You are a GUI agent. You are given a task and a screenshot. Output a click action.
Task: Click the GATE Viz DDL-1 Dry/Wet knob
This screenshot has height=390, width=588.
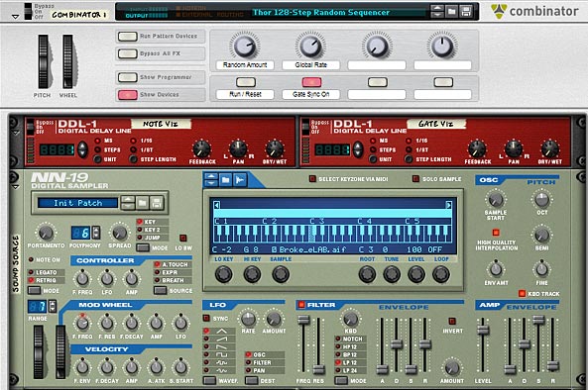pyautogui.click(x=549, y=149)
